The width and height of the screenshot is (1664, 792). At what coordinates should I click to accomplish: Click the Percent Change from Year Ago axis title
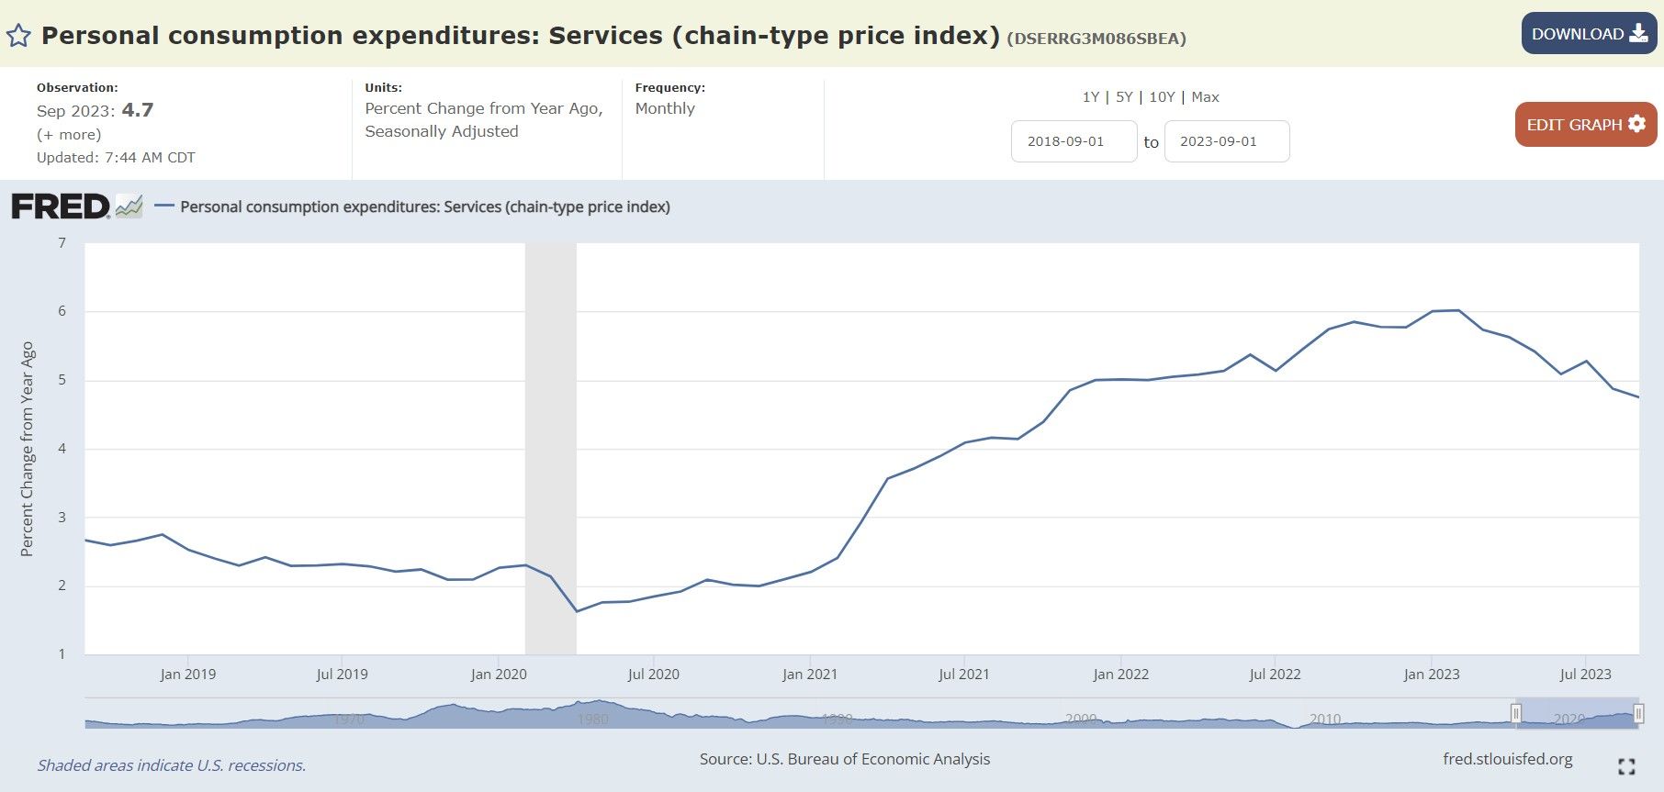coord(28,449)
